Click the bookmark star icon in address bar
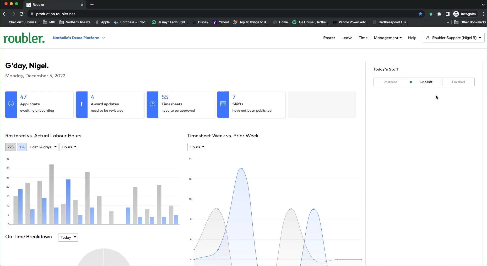 420,14
